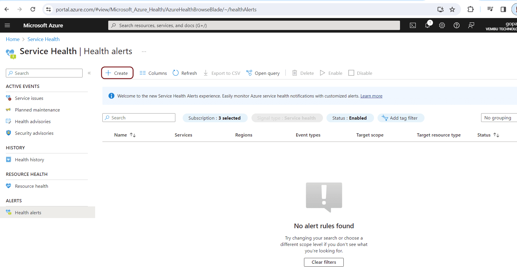Collapse the left menu with double chevron

pos(89,73)
